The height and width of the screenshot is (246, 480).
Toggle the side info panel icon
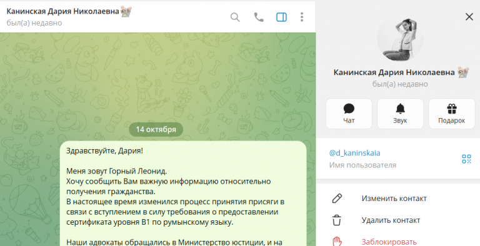[x=281, y=17]
